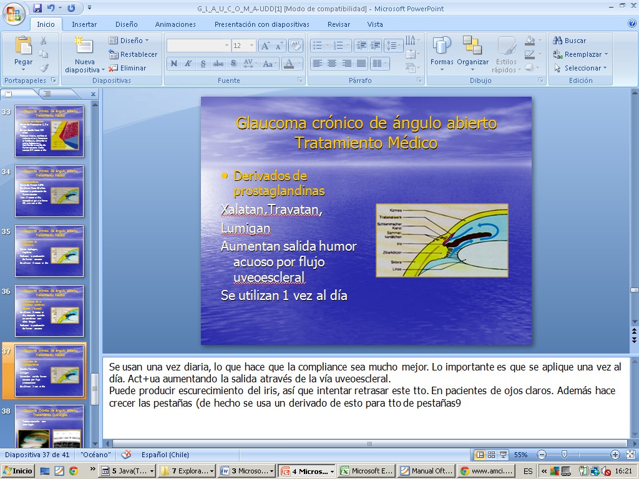Click the Restablecer button
Screen dimensions: 639x479
pos(133,54)
